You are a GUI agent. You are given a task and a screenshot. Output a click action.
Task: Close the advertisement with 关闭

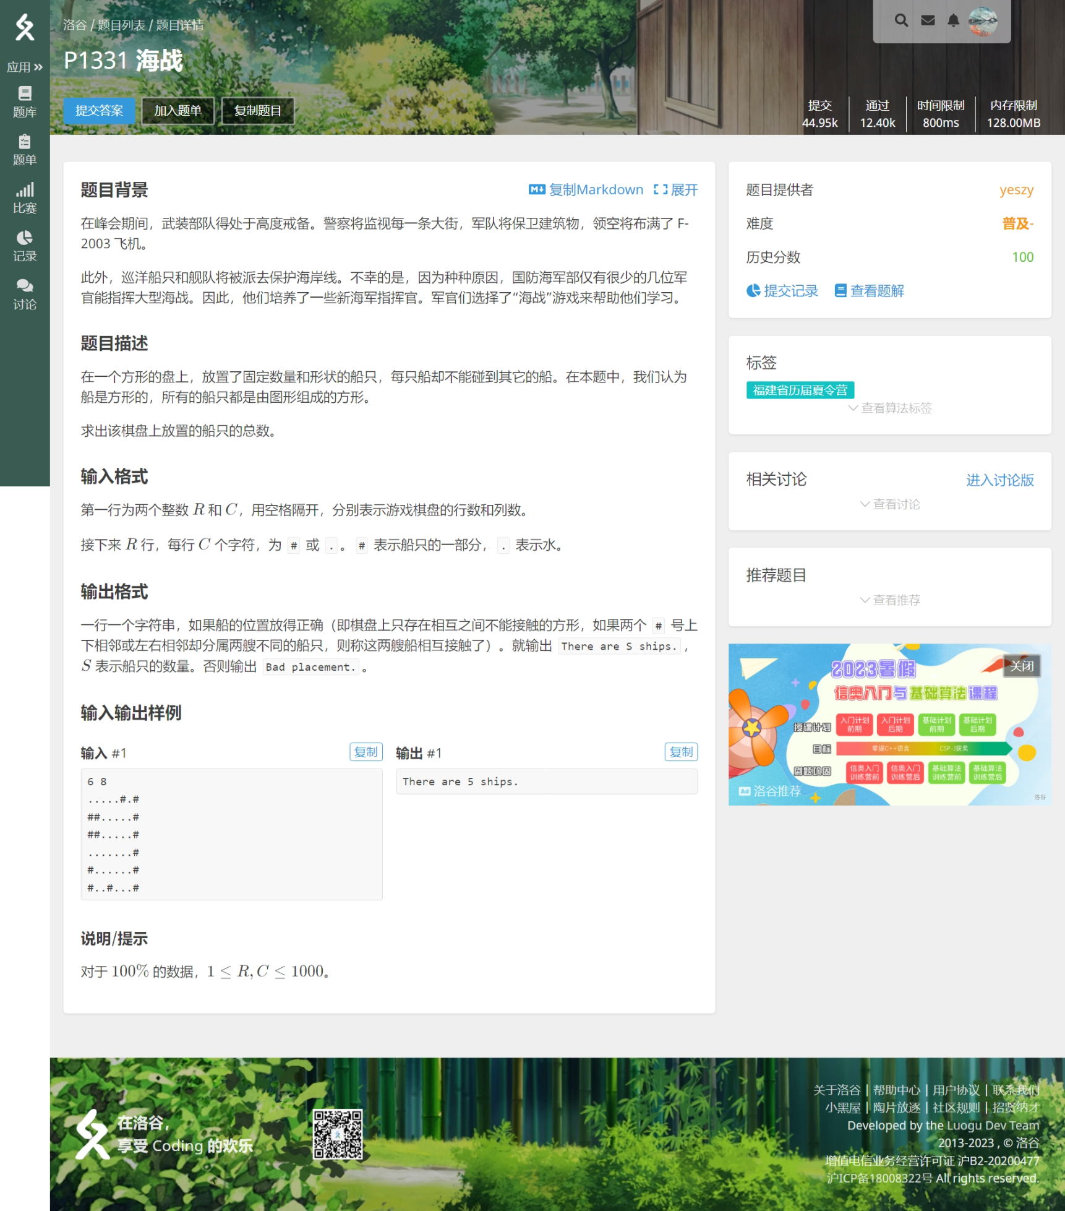(1022, 666)
